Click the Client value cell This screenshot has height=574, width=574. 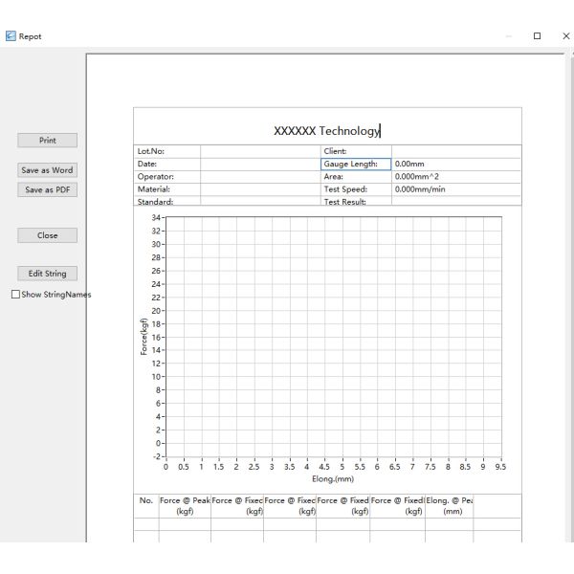[455, 151]
